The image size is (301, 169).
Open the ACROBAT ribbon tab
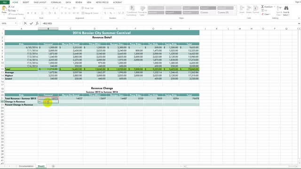tap(117, 2)
